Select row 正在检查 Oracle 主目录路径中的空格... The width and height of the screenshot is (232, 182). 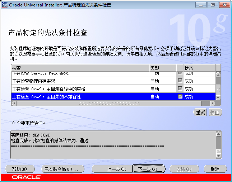click(x=113, y=89)
